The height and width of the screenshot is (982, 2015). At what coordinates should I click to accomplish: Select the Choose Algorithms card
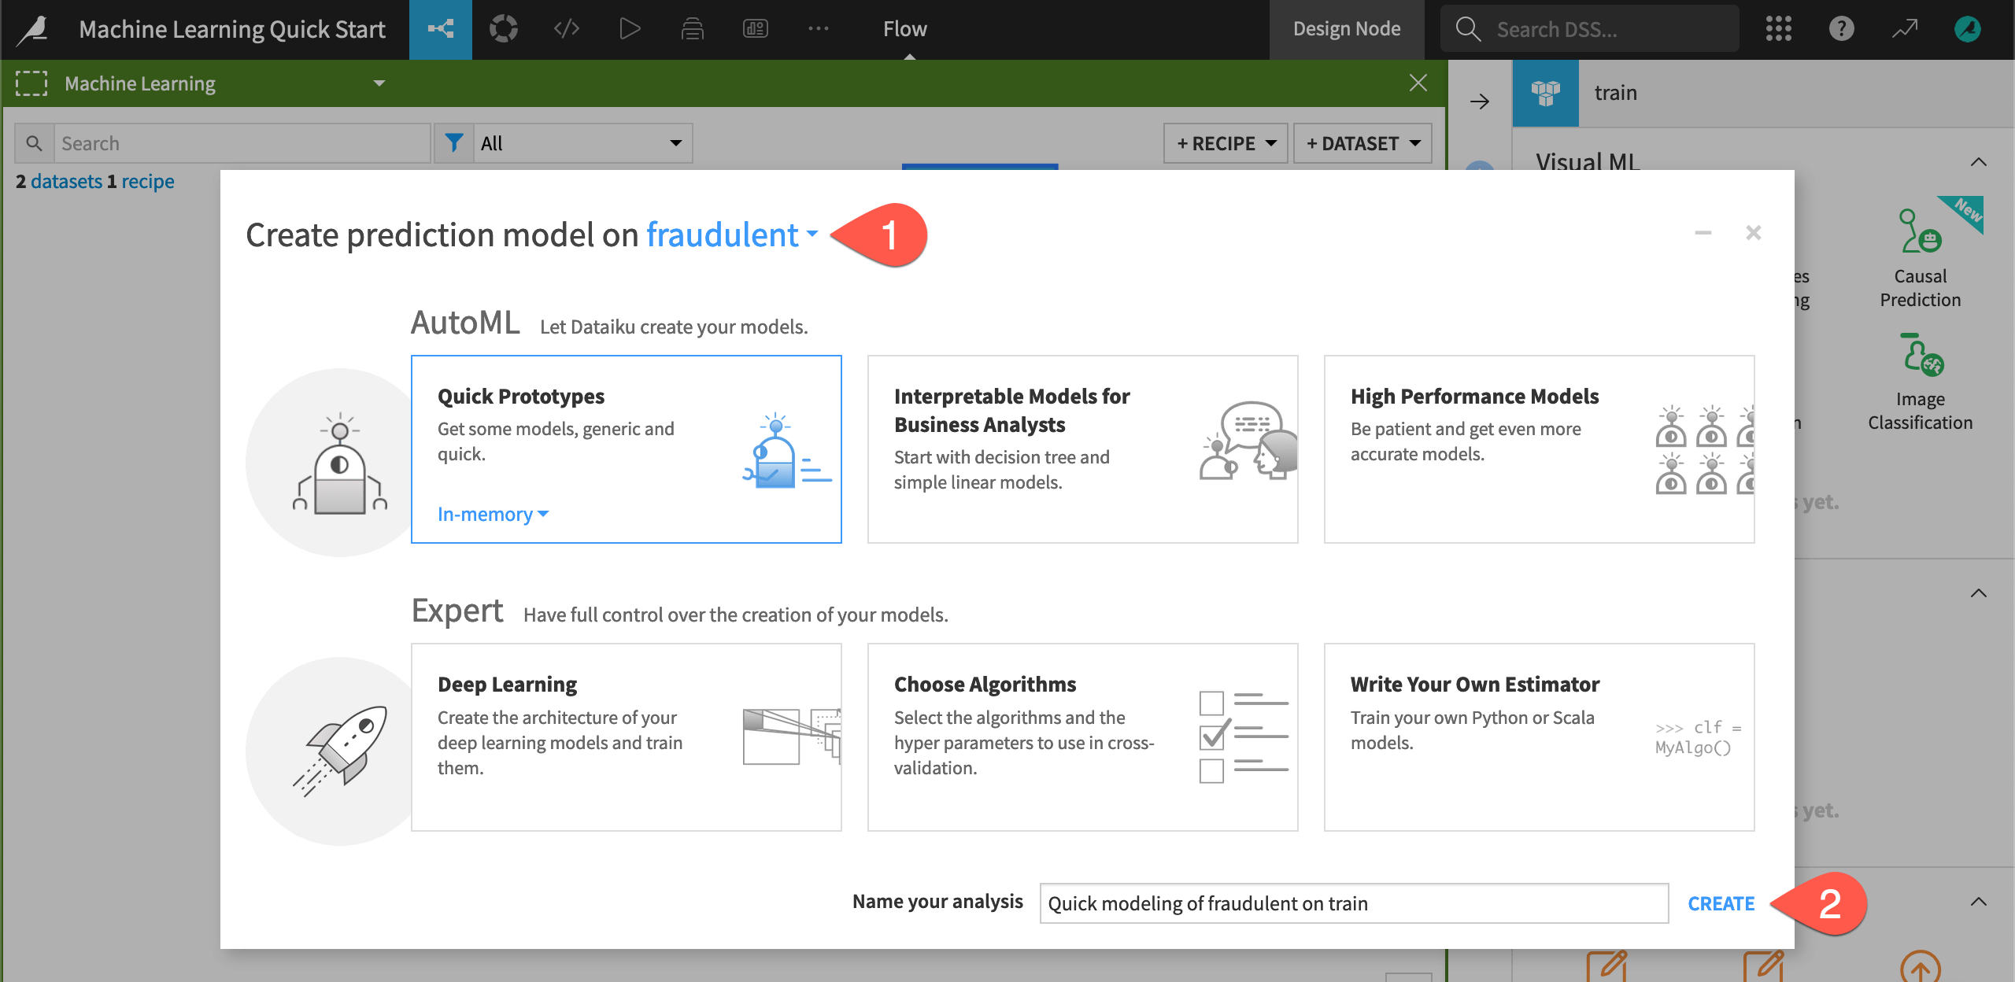tap(1083, 737)
